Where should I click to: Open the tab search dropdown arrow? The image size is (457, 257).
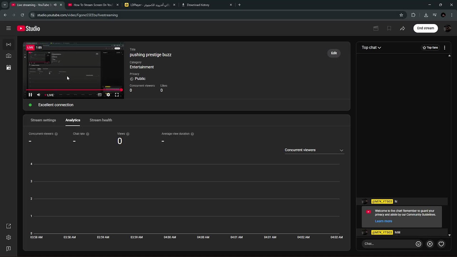5,5
